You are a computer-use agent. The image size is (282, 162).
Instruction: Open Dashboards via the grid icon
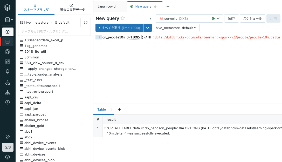7,62
